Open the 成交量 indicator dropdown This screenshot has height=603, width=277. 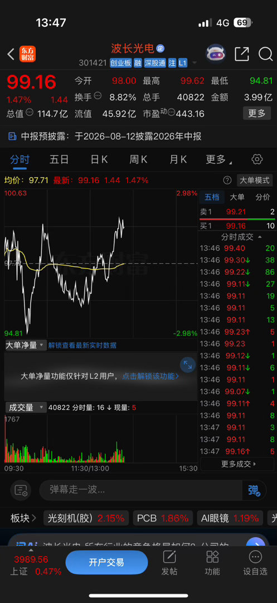tap(25, 407)
